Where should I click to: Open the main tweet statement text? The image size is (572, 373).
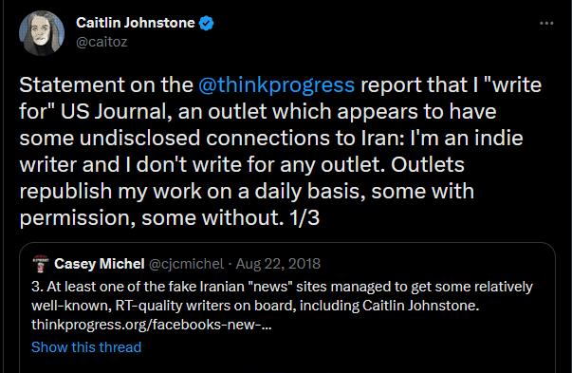point(281,151)
